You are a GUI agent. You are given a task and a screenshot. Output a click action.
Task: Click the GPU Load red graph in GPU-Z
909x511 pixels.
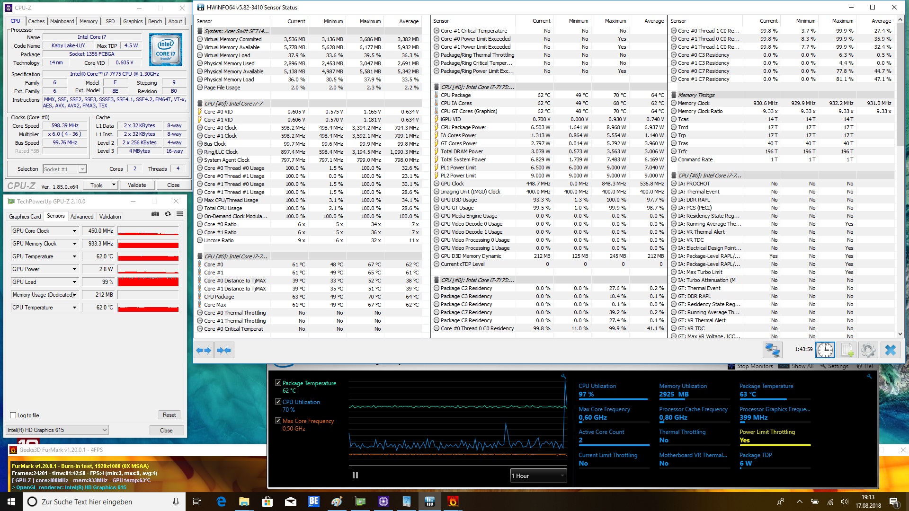pos(148,282)
